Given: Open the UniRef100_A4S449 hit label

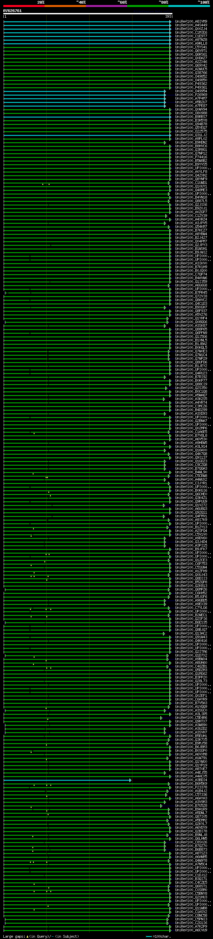Looking at the screenshot, I should pos(191,25).
